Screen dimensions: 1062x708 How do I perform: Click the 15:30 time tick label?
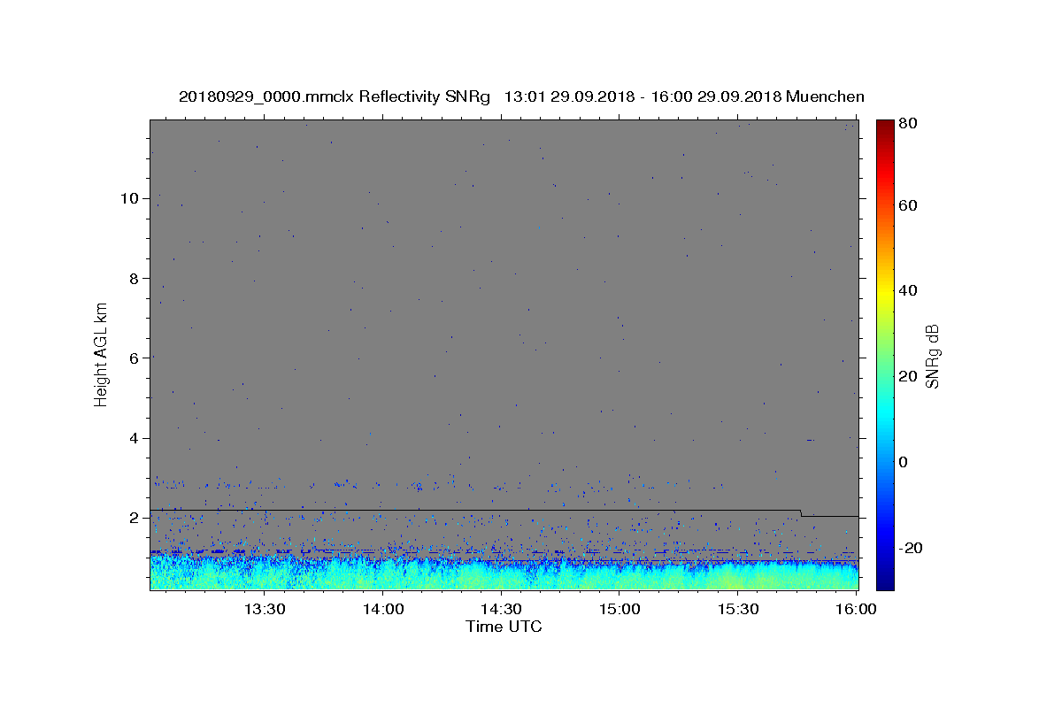coord(738,609)
